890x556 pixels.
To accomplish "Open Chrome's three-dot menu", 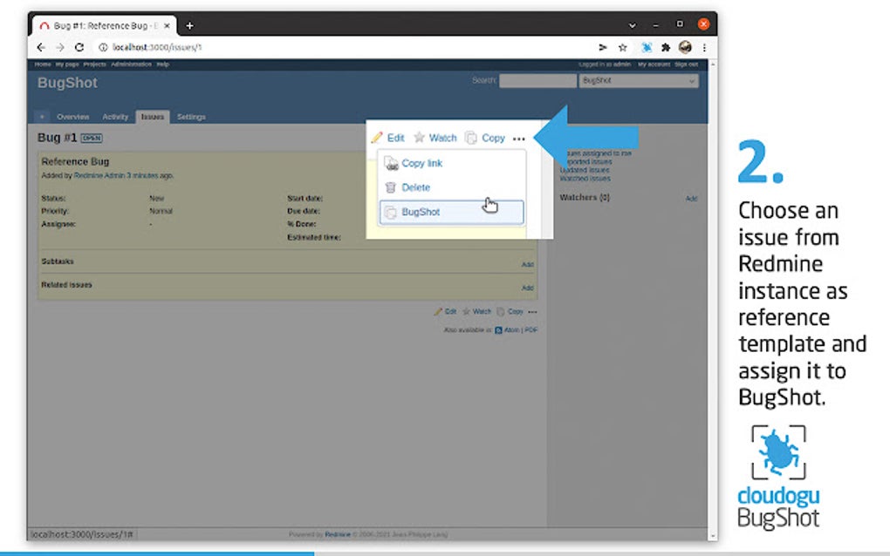I will [x=702, y=48].
